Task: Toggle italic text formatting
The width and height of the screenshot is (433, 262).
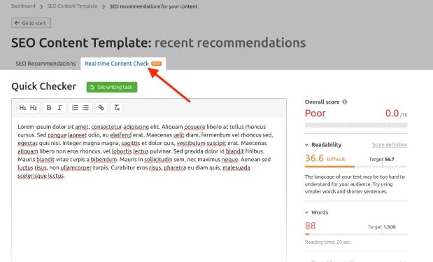Action: pos(59,108)
